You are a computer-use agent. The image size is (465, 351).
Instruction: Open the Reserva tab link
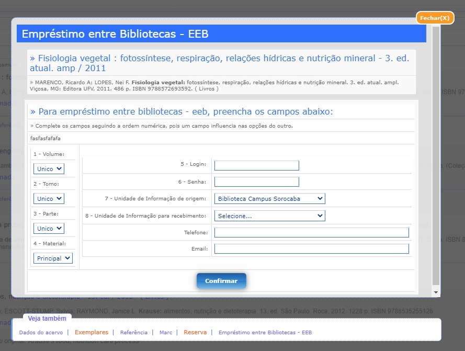(195, 332)
